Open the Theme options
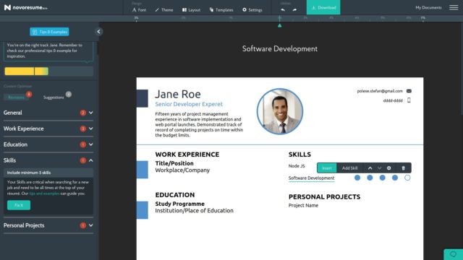463x260 pixels. [x=164, y=9]
